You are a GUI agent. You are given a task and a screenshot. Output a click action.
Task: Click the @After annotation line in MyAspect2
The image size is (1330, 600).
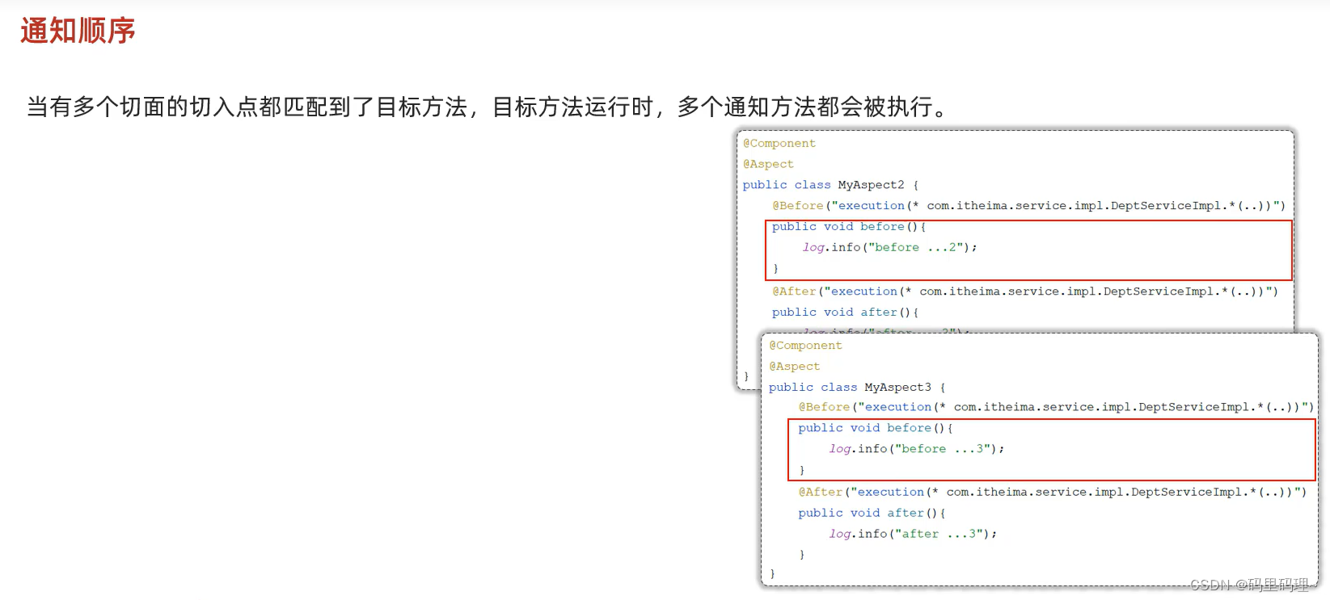1025,292
